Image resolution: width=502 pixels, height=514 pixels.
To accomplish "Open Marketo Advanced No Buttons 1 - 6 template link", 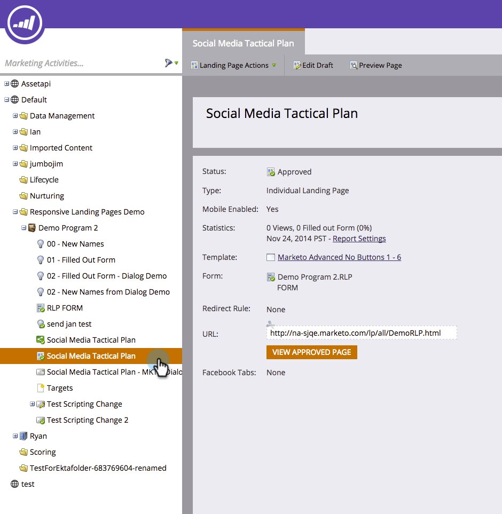I will [339, 257].
